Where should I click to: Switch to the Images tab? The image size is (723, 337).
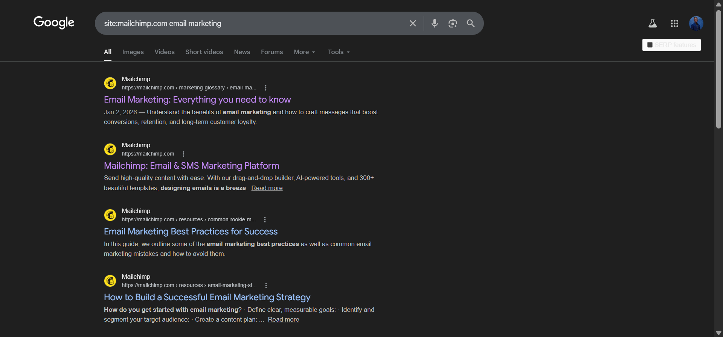coord(133,52)
